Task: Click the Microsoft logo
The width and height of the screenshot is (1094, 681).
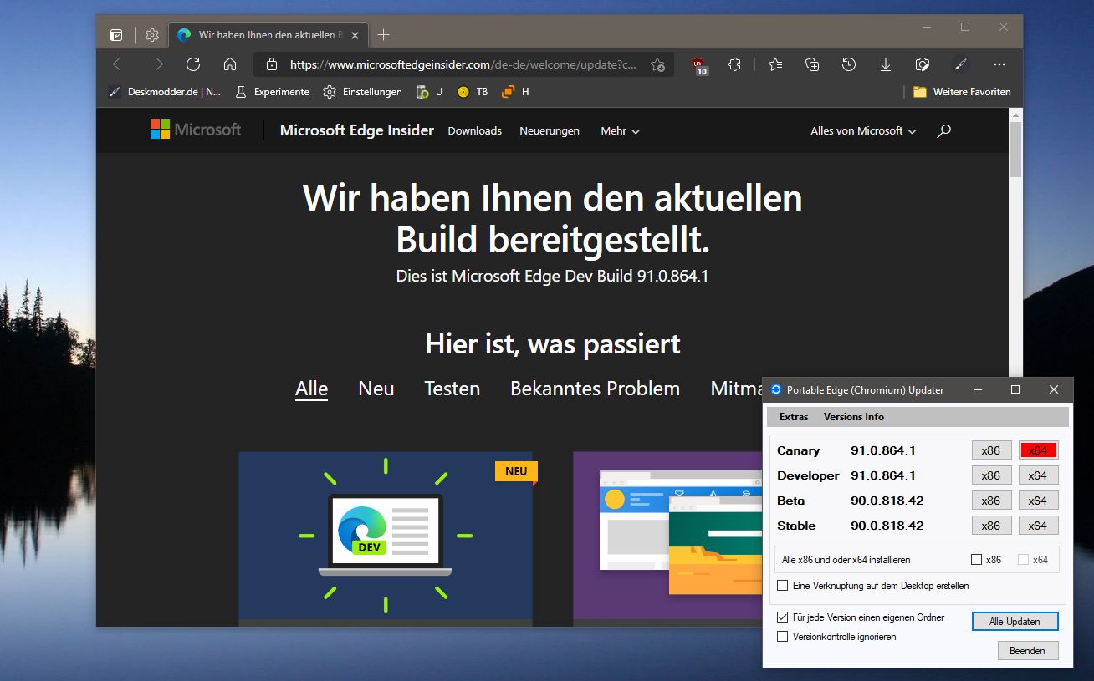Action: pos(196,130)
